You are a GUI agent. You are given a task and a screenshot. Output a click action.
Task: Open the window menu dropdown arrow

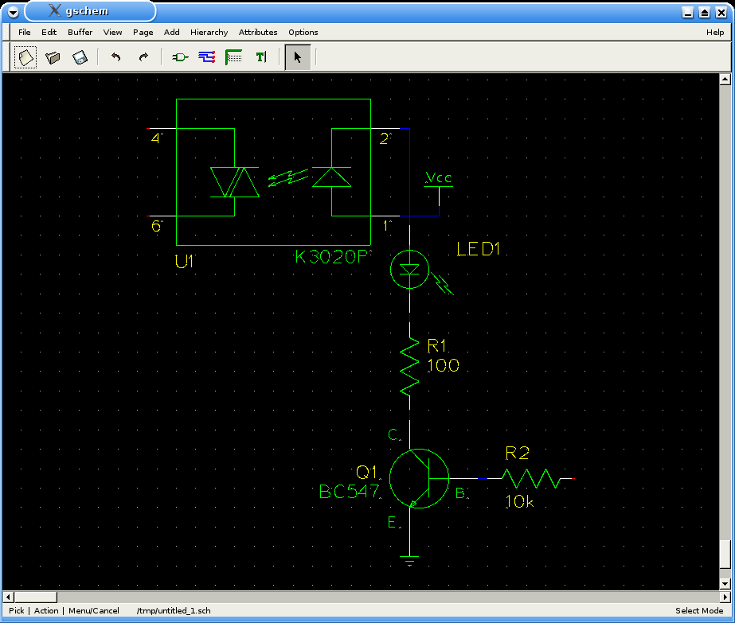tap(13, 12)
